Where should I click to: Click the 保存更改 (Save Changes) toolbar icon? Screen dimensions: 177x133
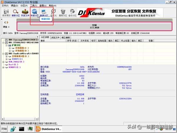tap(6, 13)
